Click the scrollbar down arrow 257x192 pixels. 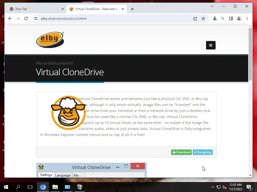click(250, 175)
